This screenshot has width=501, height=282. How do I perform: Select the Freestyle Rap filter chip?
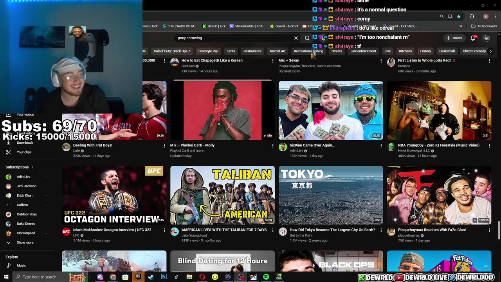(x=208, y=51)
